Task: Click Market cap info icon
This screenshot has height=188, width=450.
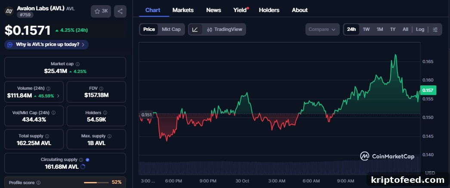Action: 78,64
